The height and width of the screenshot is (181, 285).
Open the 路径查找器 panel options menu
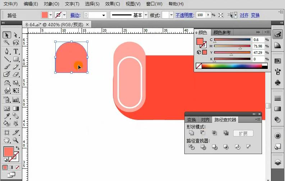pyautogui.click(x=258, y=119)
